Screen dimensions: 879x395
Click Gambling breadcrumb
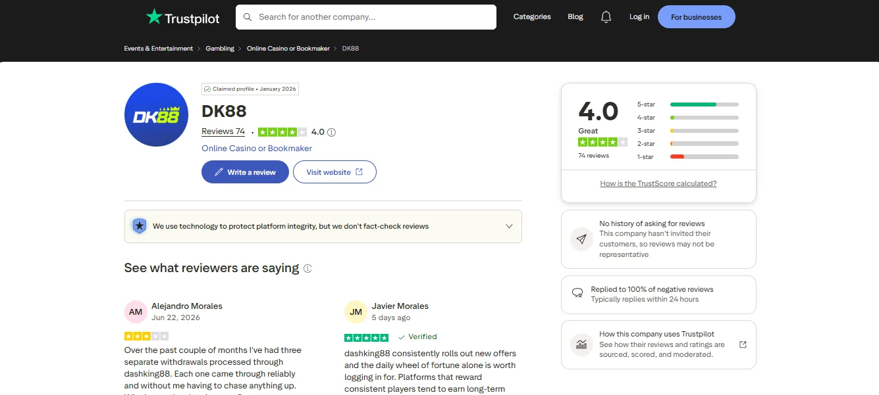coord(220,49)
